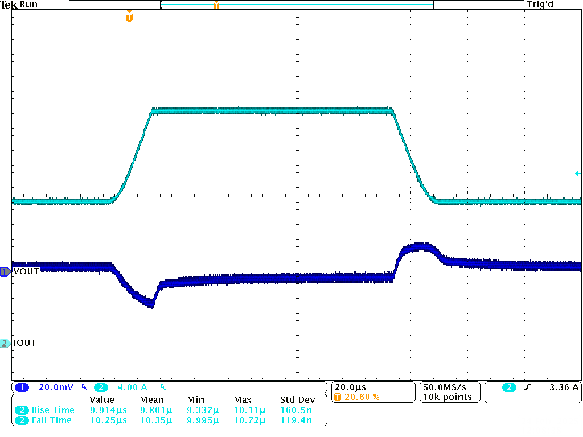The height and width of the screenshot is (437, 583).
Task: Select the blue channel 1 badge in readout bar
Action: coord(22,387)
